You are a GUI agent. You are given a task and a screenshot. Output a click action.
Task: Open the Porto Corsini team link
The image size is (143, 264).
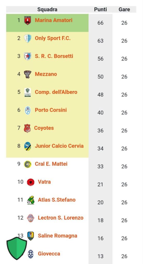(x=51, y=110)
